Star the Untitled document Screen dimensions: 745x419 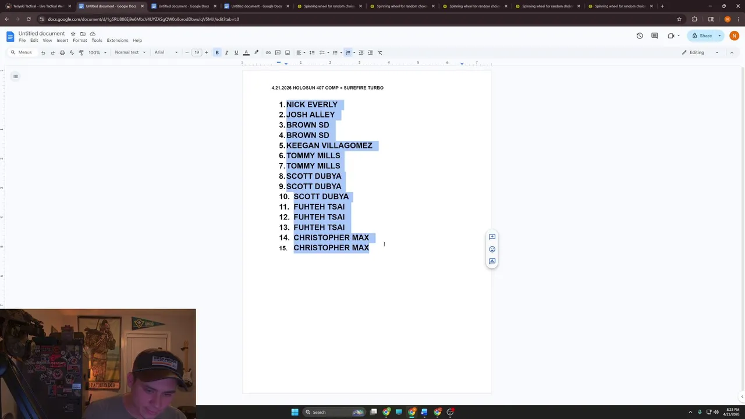[73, 34]
